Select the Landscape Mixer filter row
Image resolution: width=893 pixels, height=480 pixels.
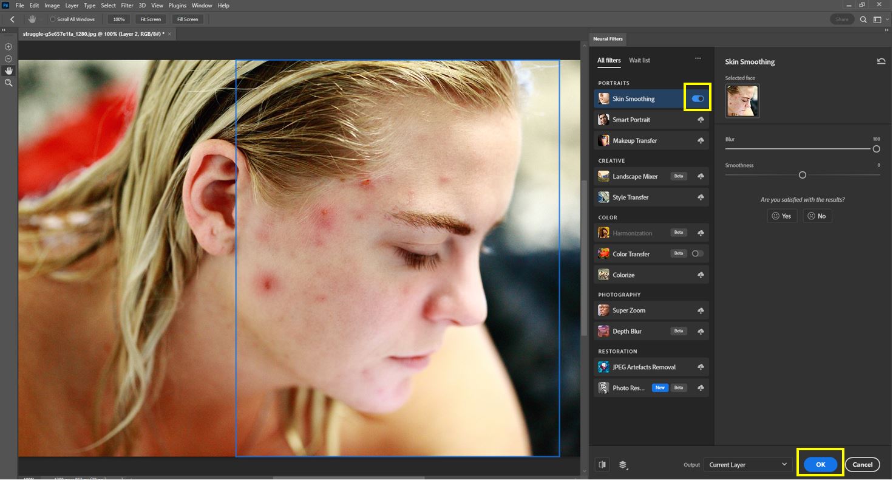[x=651, y=176]
